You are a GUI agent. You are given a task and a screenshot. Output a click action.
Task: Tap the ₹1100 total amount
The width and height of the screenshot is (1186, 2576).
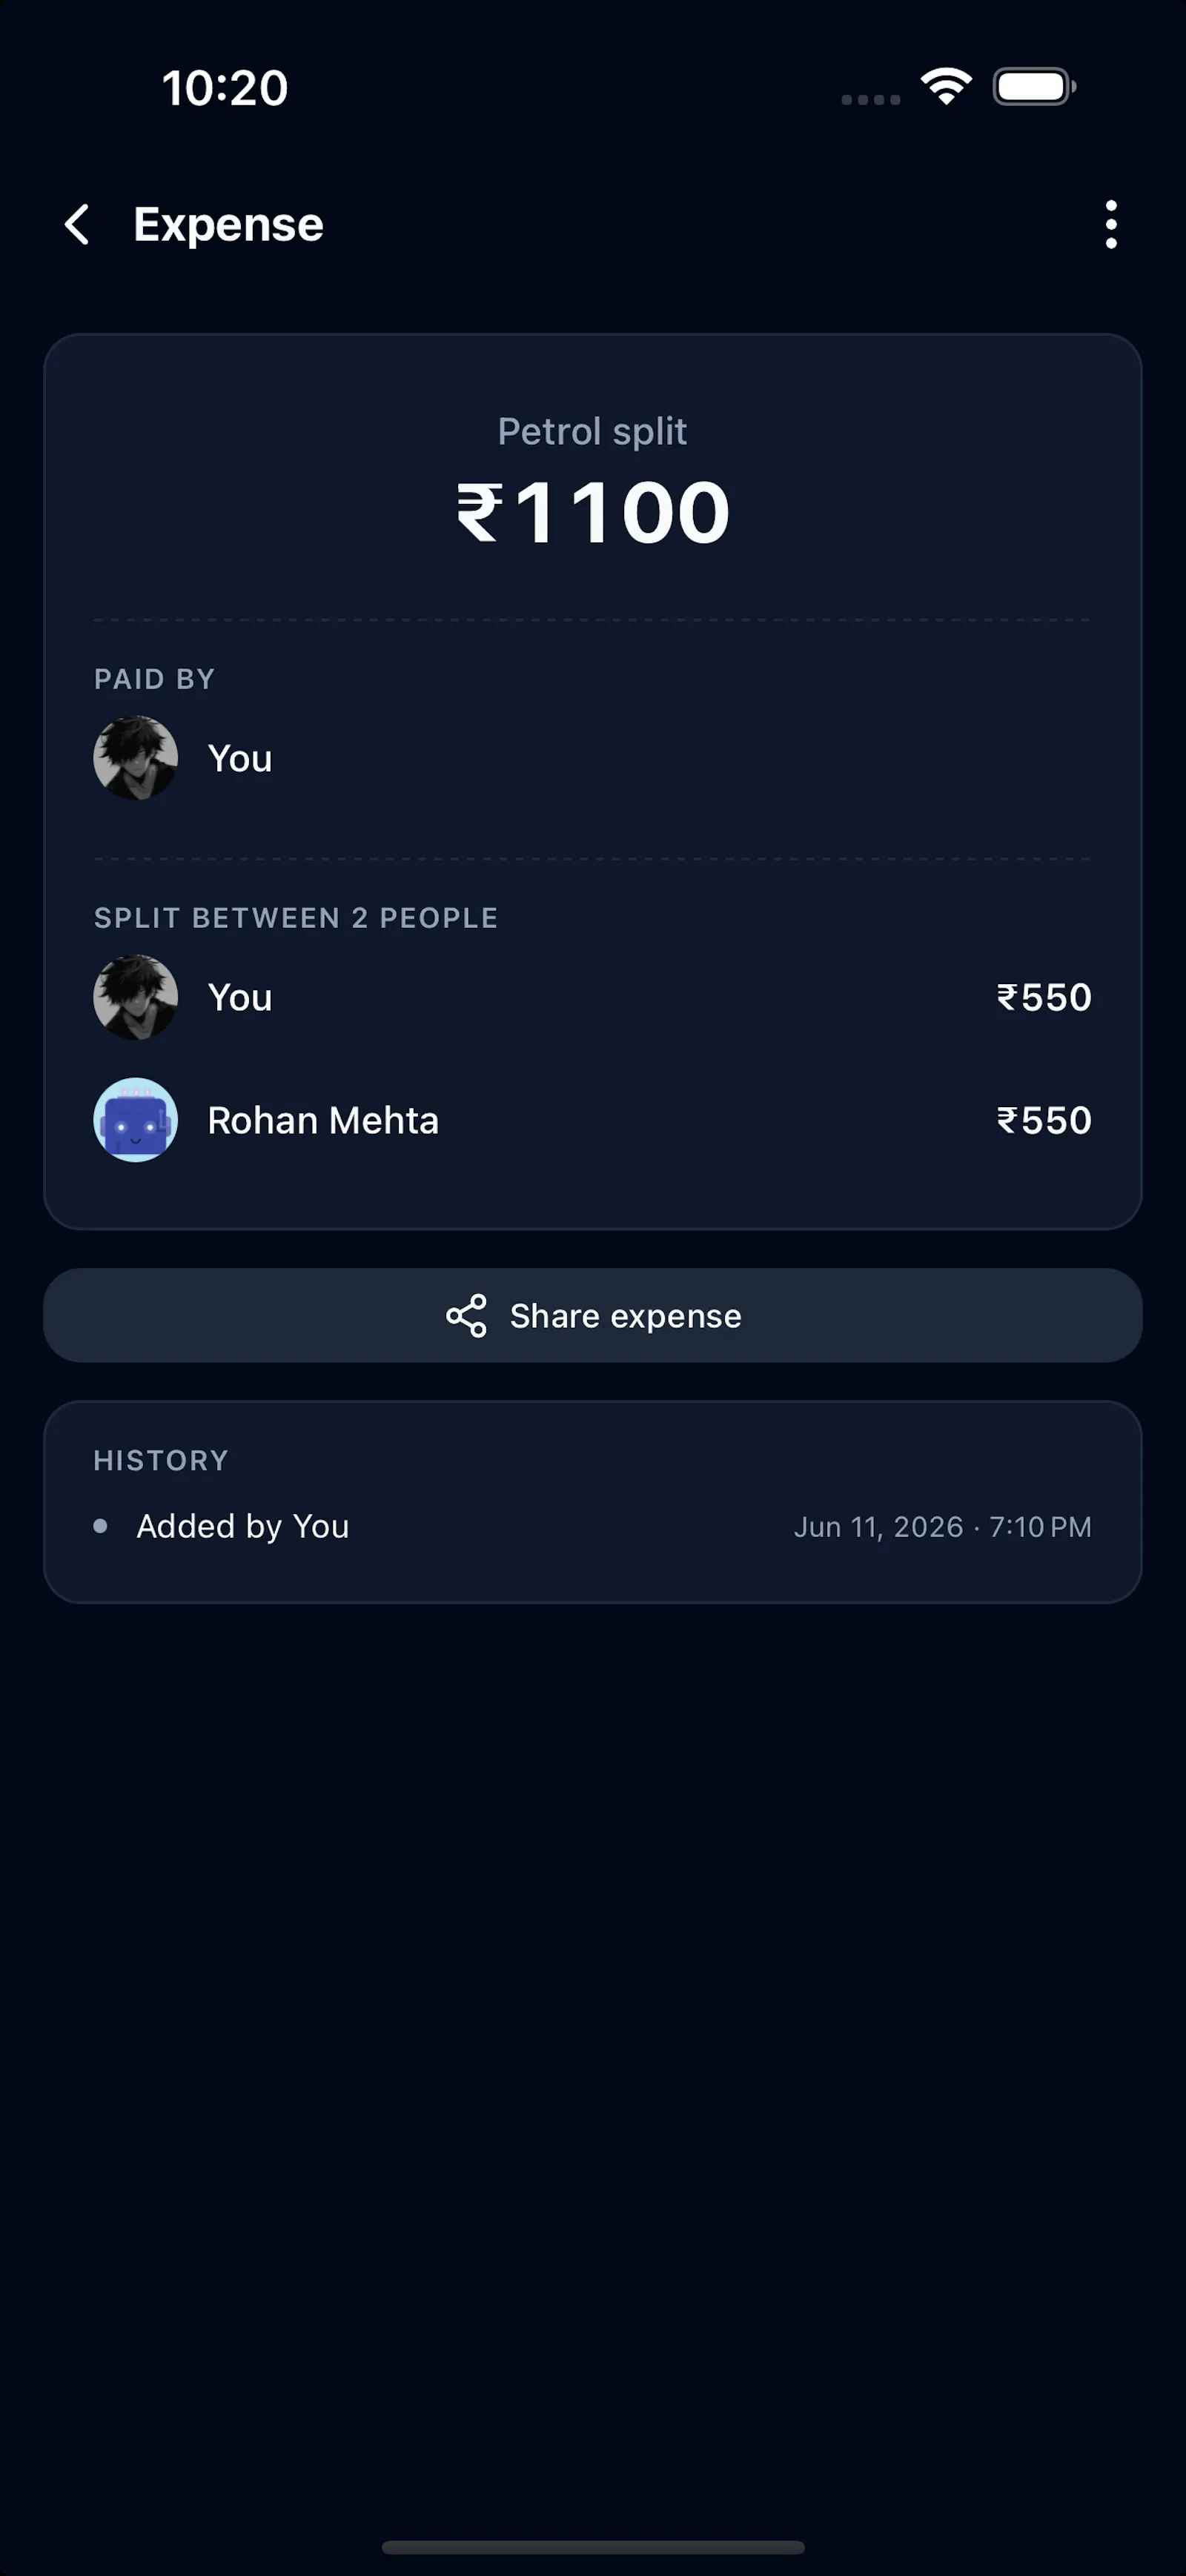click(593, 513)
